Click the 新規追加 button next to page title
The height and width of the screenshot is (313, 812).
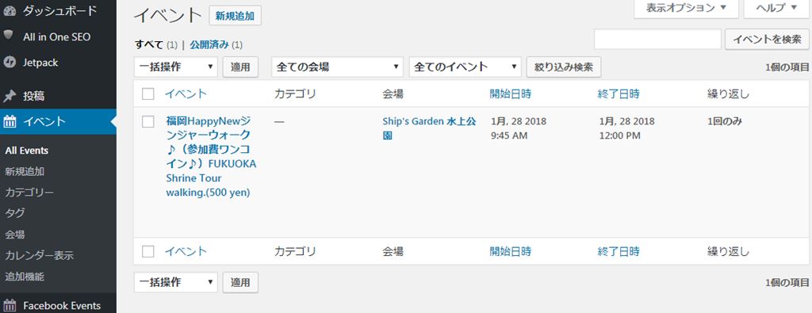pyautogui.click(x=235, y=16)
